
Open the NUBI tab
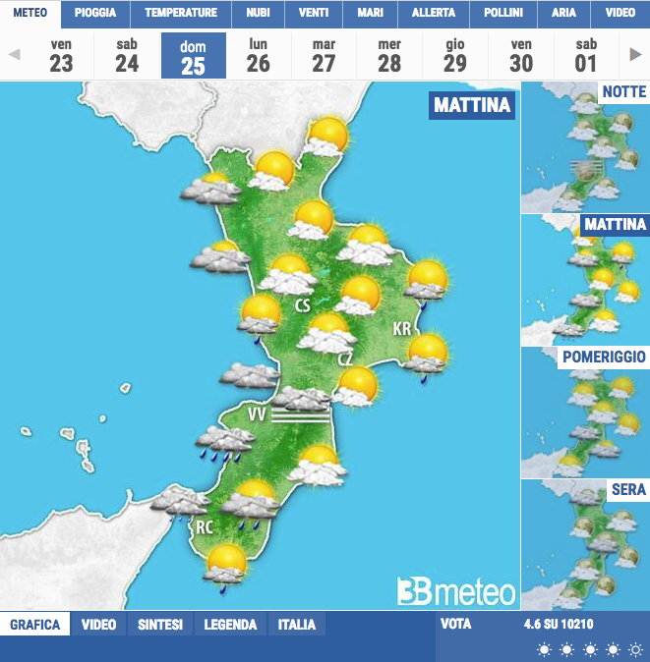pyautogui.click(x=258, y=14)
